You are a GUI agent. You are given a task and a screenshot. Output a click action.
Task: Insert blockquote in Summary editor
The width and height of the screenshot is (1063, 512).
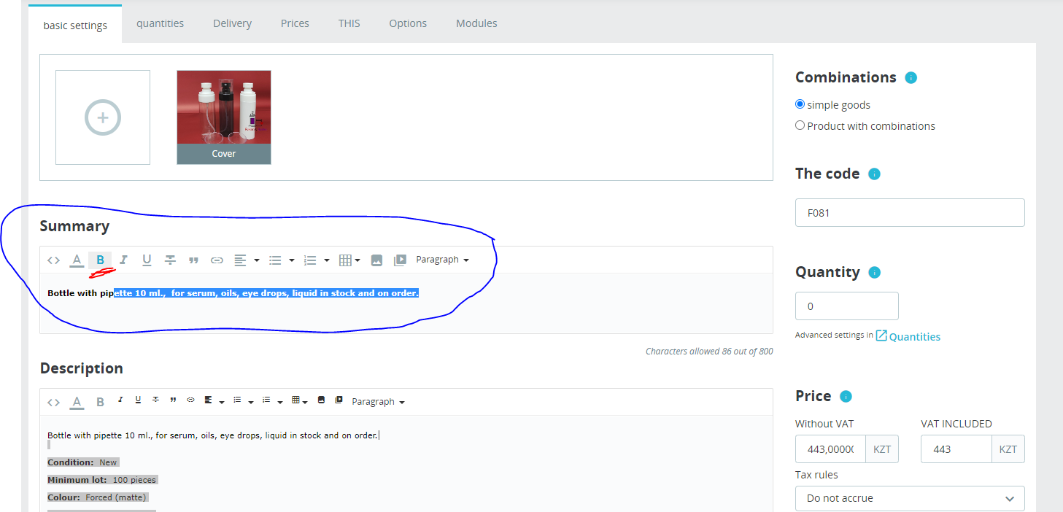[193, 260]
